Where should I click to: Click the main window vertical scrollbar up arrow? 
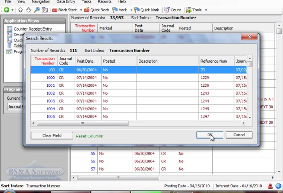click(x=279, y=26)
